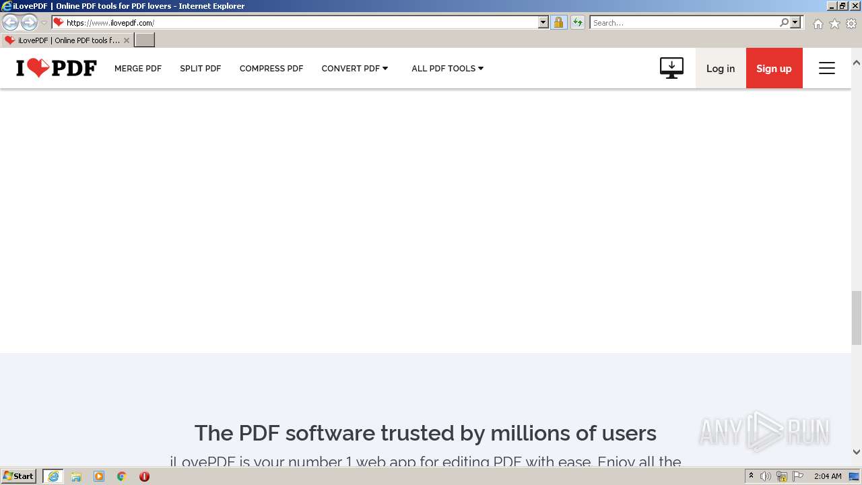Open the Chrome taskbar icon
Screen dimensions: 862x485
click(x=122, y=476)
